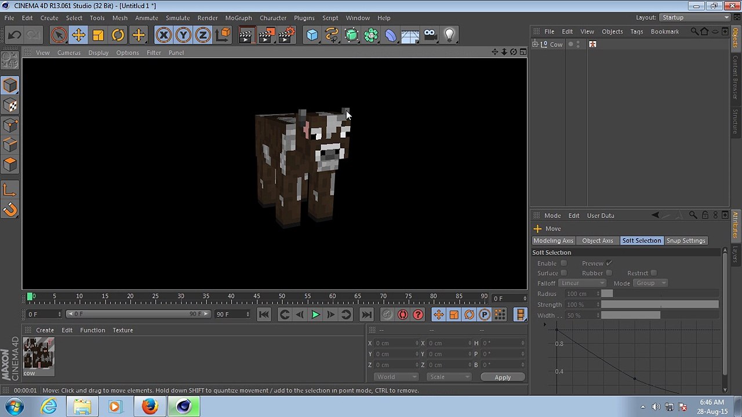Viewport: 742px width, 417px height.
Task: Switch to Model mode
Action: click(10, 86)
